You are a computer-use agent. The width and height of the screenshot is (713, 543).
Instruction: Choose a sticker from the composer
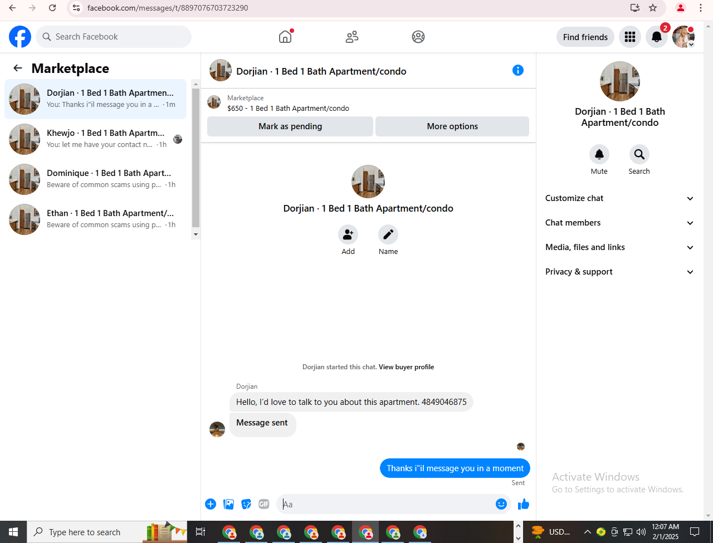(246, 504)
